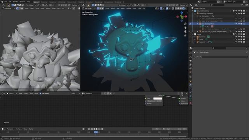Jump to timeline start frame
The image size is (249, 140).
[x=89, y=129]
